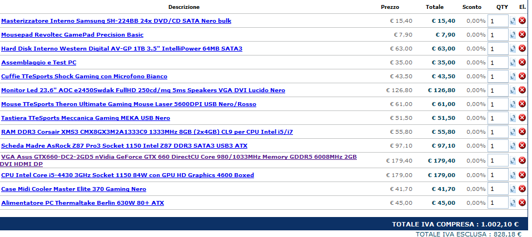Open Assemblaggio e Test PC link

pyautogui.click(x=39, y=63)
